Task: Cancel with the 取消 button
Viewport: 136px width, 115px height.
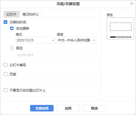Action: (94, 108)
